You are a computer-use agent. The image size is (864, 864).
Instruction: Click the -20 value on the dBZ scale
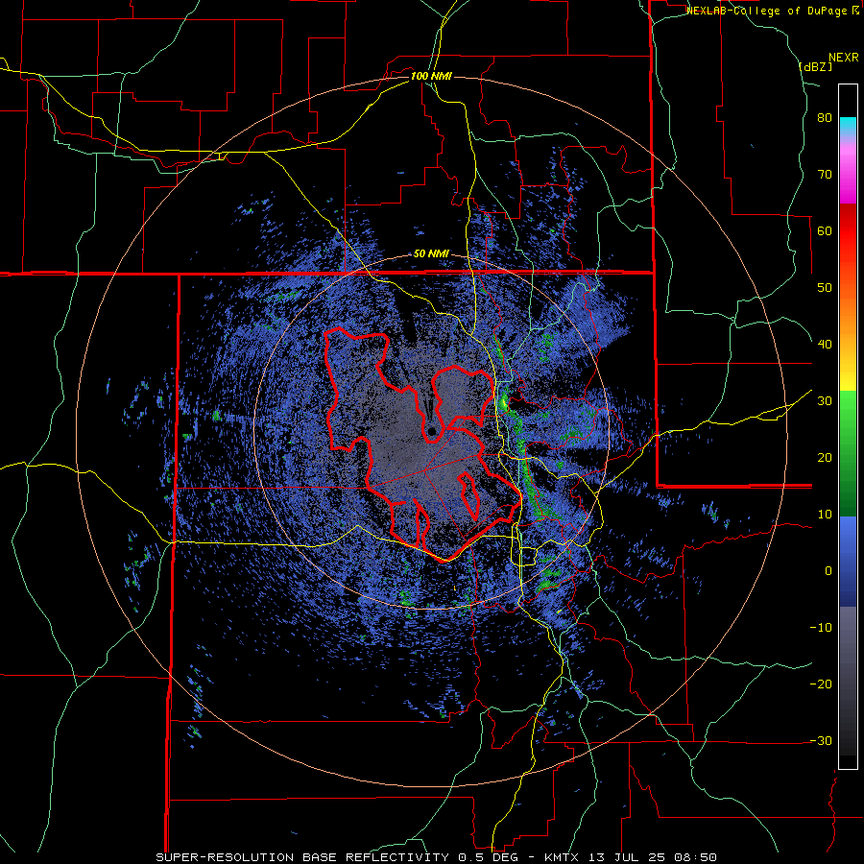821,684
